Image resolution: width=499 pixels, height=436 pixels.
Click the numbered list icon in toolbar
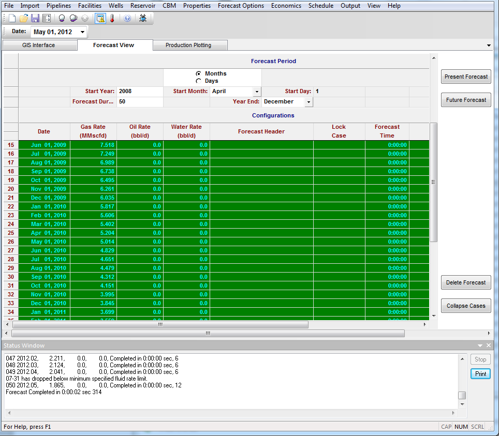[47, 18]
